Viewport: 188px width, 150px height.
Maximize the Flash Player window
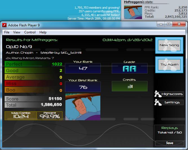click(x=168, y=24)
